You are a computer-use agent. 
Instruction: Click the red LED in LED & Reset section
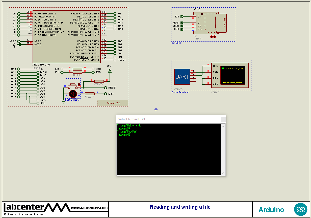point(73,94)
